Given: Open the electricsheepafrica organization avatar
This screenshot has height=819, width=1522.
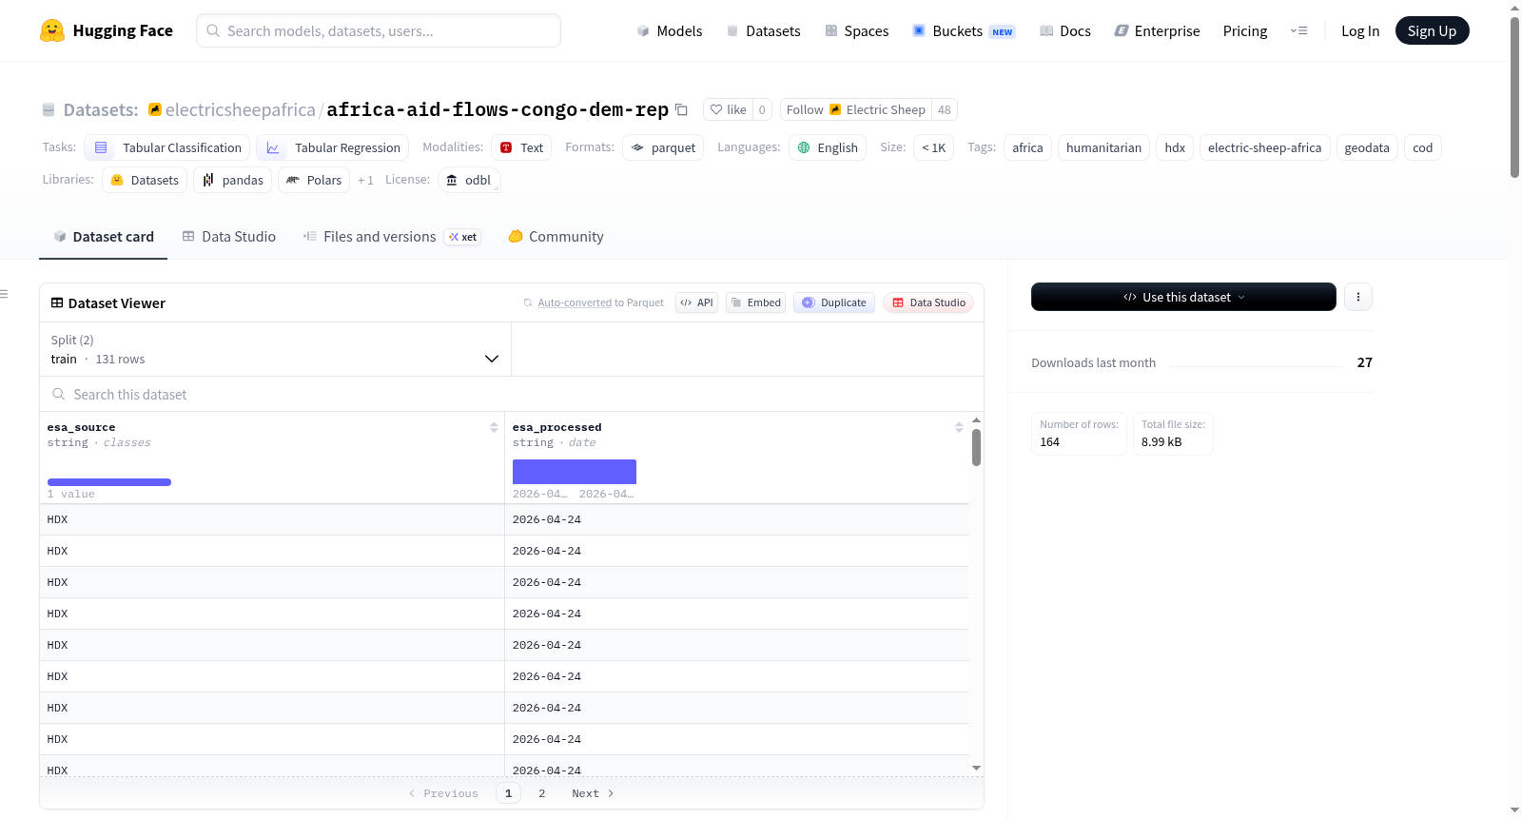Looking at the screenshot, I should [155, 109].
